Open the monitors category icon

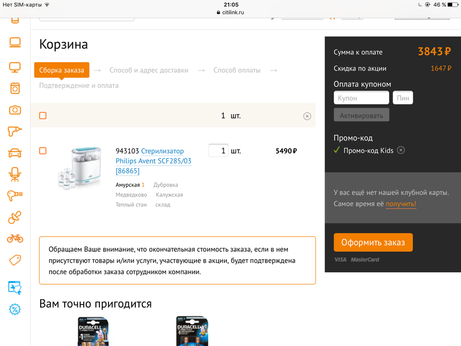coord(15,67)
